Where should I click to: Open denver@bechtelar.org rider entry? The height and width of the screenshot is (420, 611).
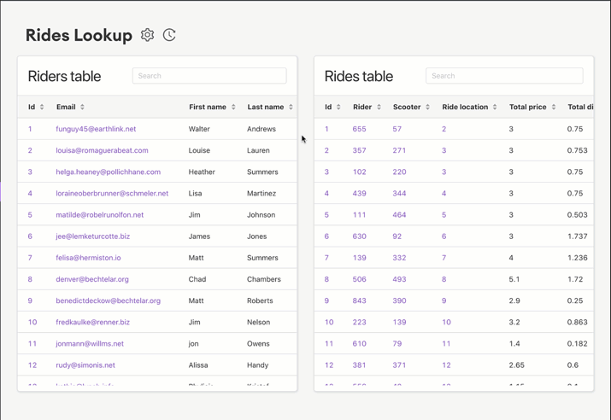(x=92, y=279)
